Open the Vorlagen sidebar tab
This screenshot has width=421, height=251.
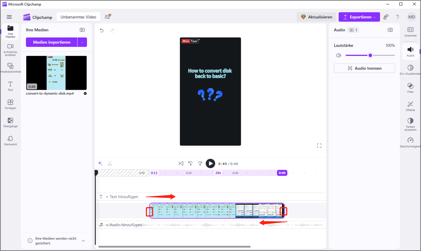pos(10,104)
